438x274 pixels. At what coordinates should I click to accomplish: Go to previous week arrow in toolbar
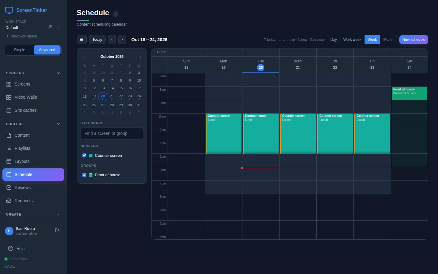[x=112, y=40]
